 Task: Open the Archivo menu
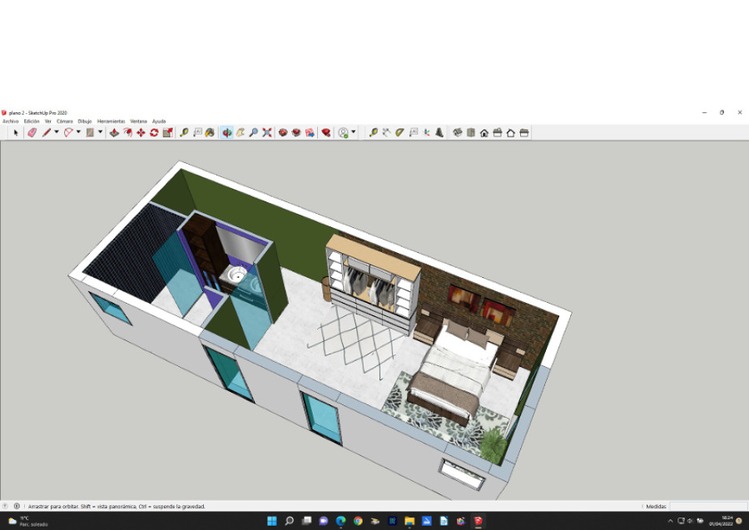tap(10, 121)
